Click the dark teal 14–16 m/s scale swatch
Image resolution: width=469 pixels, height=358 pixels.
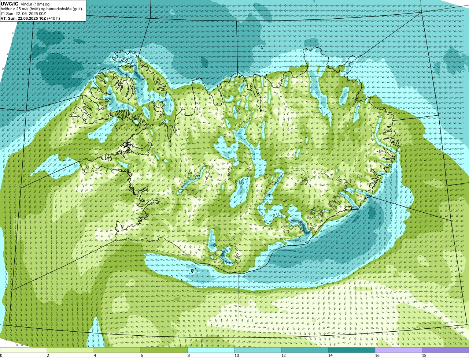352,350
